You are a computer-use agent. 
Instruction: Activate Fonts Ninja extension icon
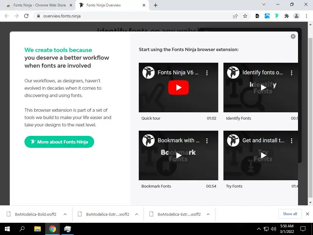coord(277,16)
